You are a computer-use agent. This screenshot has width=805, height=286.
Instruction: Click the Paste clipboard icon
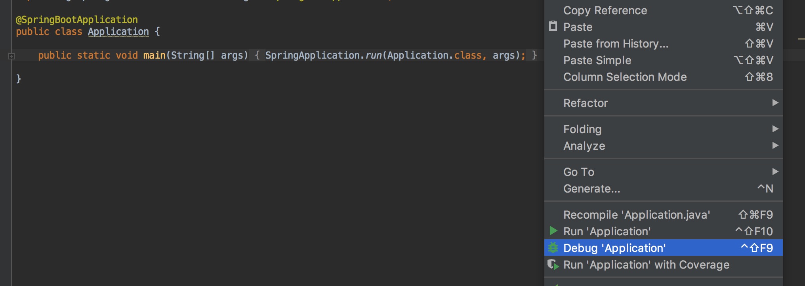point(553,26)
